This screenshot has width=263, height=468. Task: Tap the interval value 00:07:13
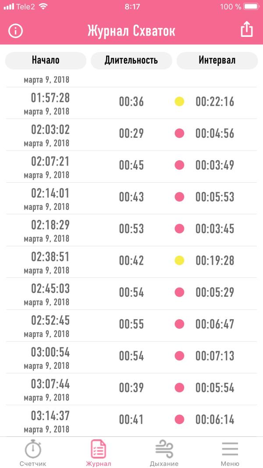[x=215, y=356]
